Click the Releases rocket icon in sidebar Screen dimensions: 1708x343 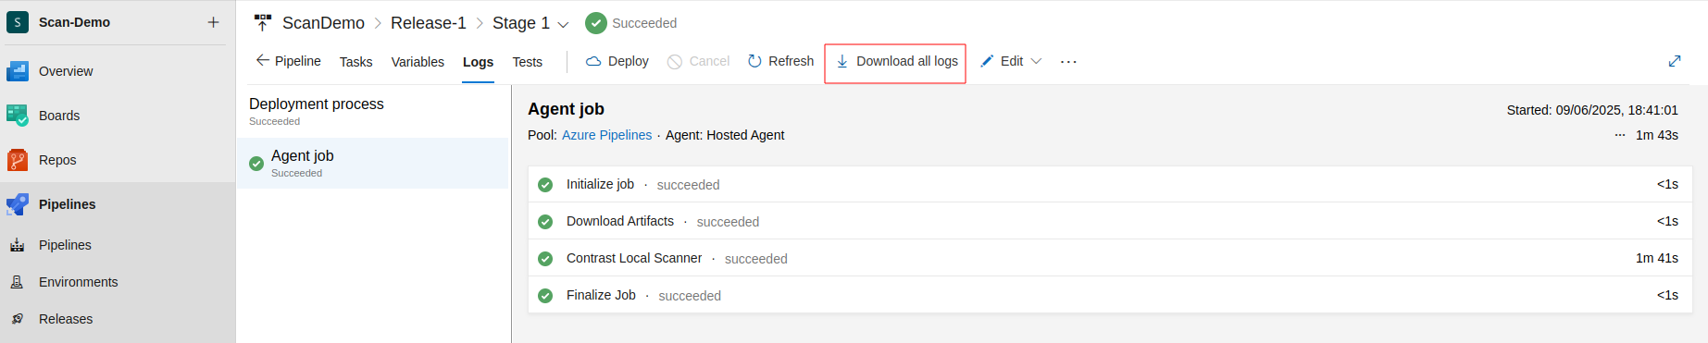point(18,319)
